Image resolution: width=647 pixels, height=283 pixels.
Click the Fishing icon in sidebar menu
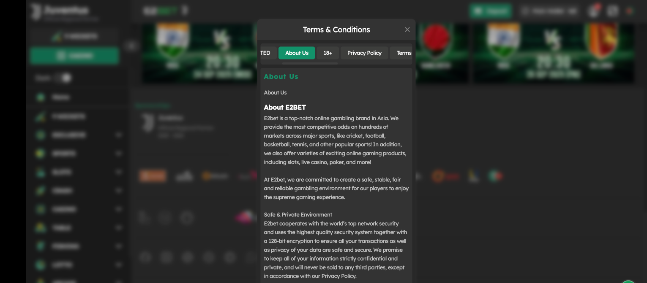pyautogui.click(x=41, y=246)
